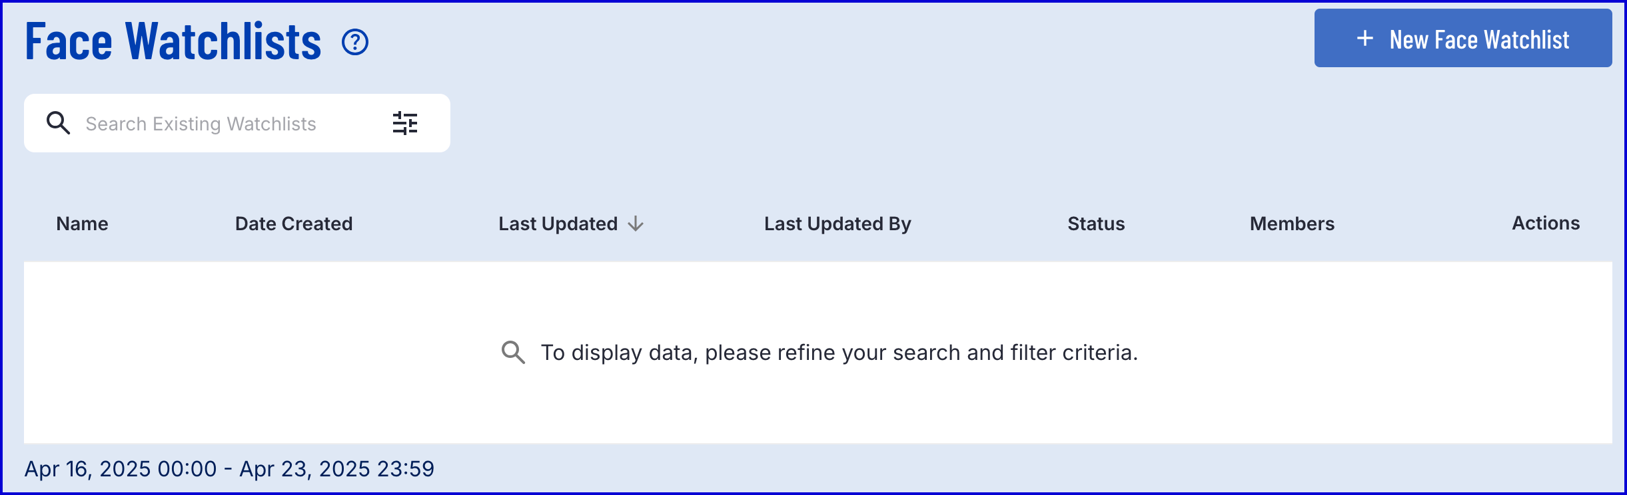
Task: Create a New Face Watchlist
Action: click(x=1463, y=38)
